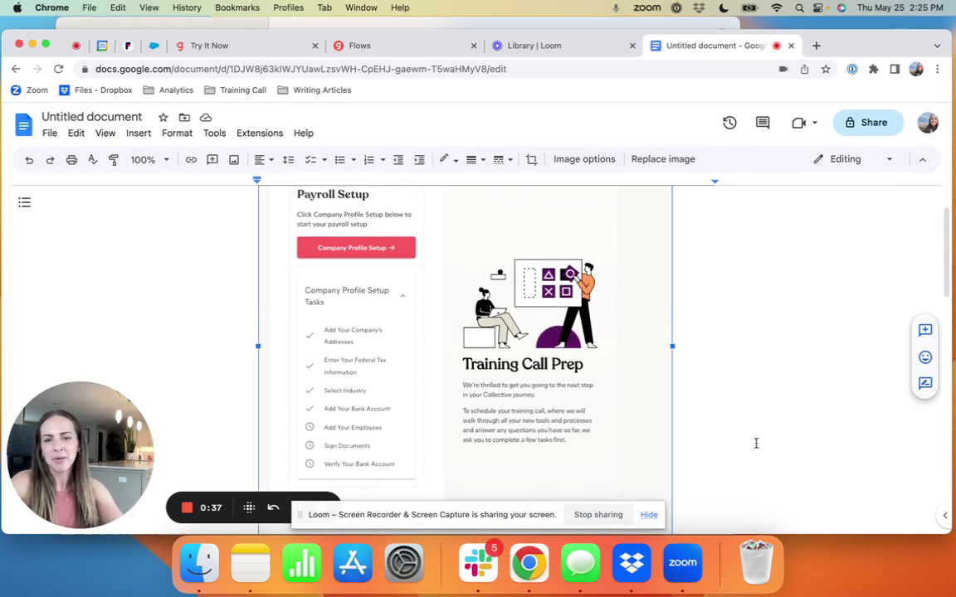956x597 pixels.
Task: Open the Extensions menu in Docs
Action: 260,133
